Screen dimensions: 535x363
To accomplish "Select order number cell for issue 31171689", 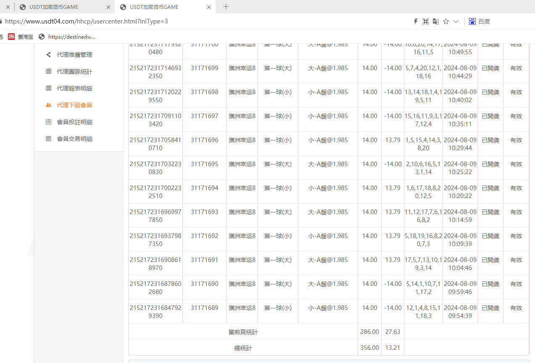I will [x=155, y=312].
